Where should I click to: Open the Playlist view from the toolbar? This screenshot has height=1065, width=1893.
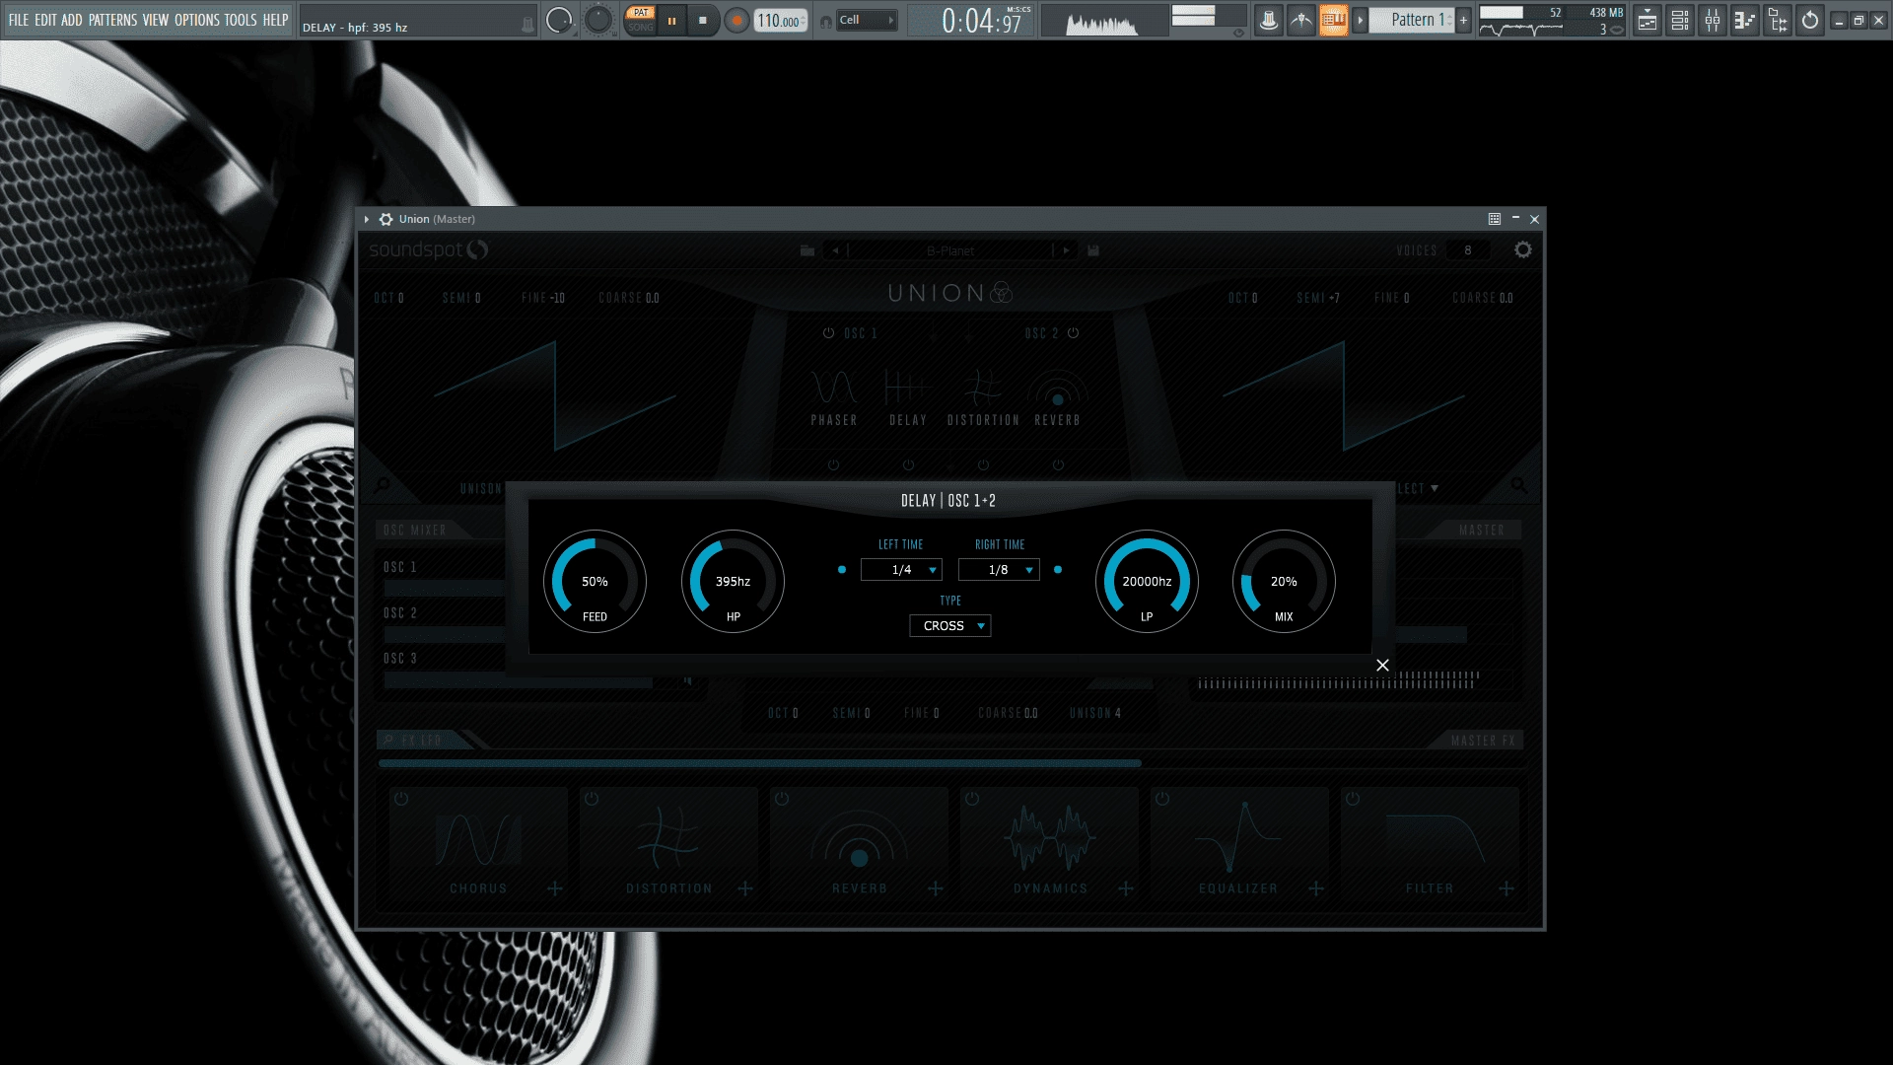point(1647,20)
